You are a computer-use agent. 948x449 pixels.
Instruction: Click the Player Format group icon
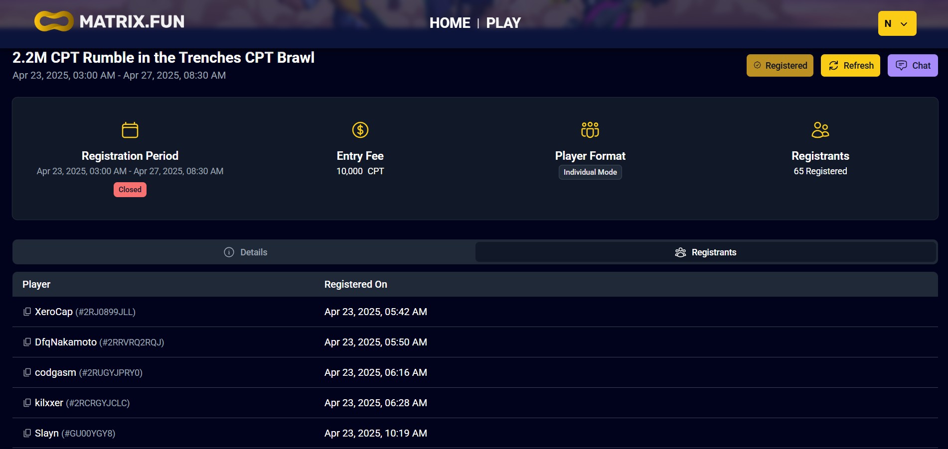coord(590,130)
